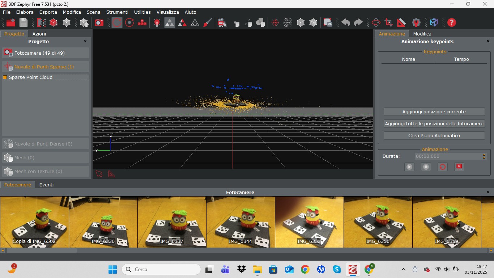
Task: Click Aggiungi posizione corrente button
Action: pyautogui.click(x=434, y=111)
